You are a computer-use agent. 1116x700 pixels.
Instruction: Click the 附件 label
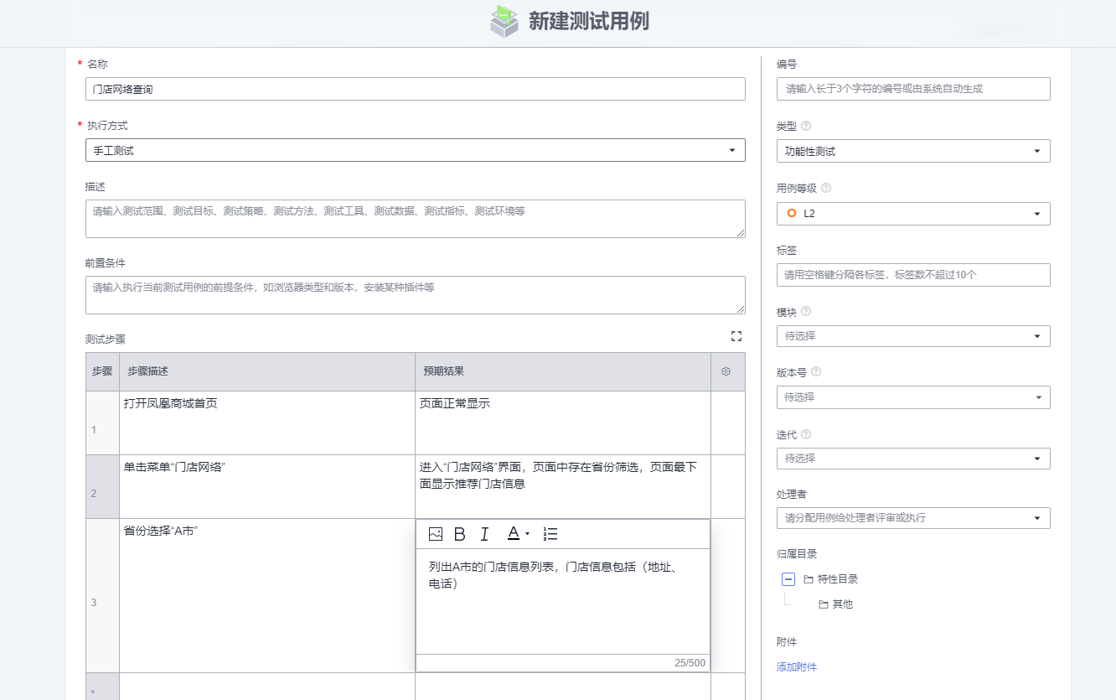787,642
